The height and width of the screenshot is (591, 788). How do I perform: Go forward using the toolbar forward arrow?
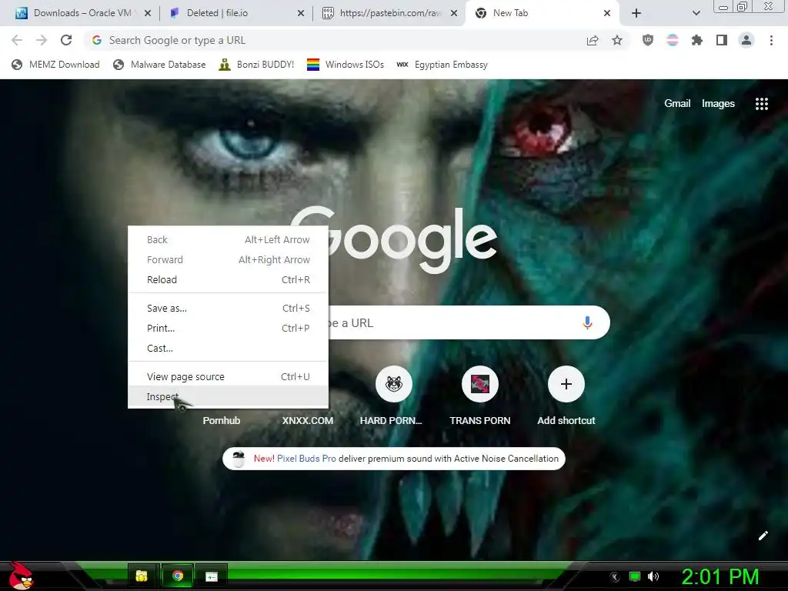(42, 40)
